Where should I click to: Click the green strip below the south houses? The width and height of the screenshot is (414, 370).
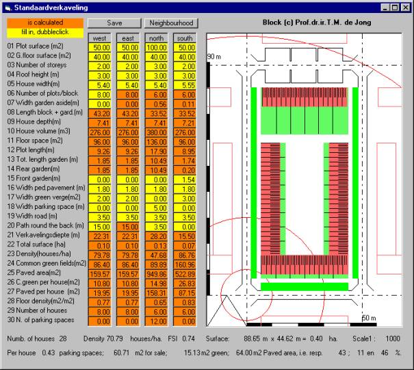305,287
